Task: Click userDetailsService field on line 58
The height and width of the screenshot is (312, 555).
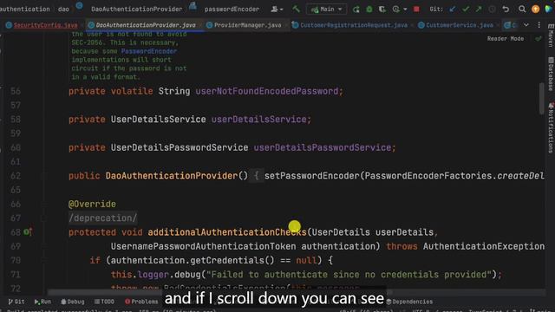Action: [259, 120]
